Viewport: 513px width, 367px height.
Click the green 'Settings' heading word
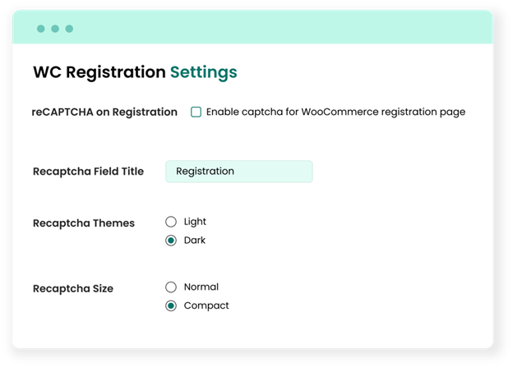tap(203, 72)
